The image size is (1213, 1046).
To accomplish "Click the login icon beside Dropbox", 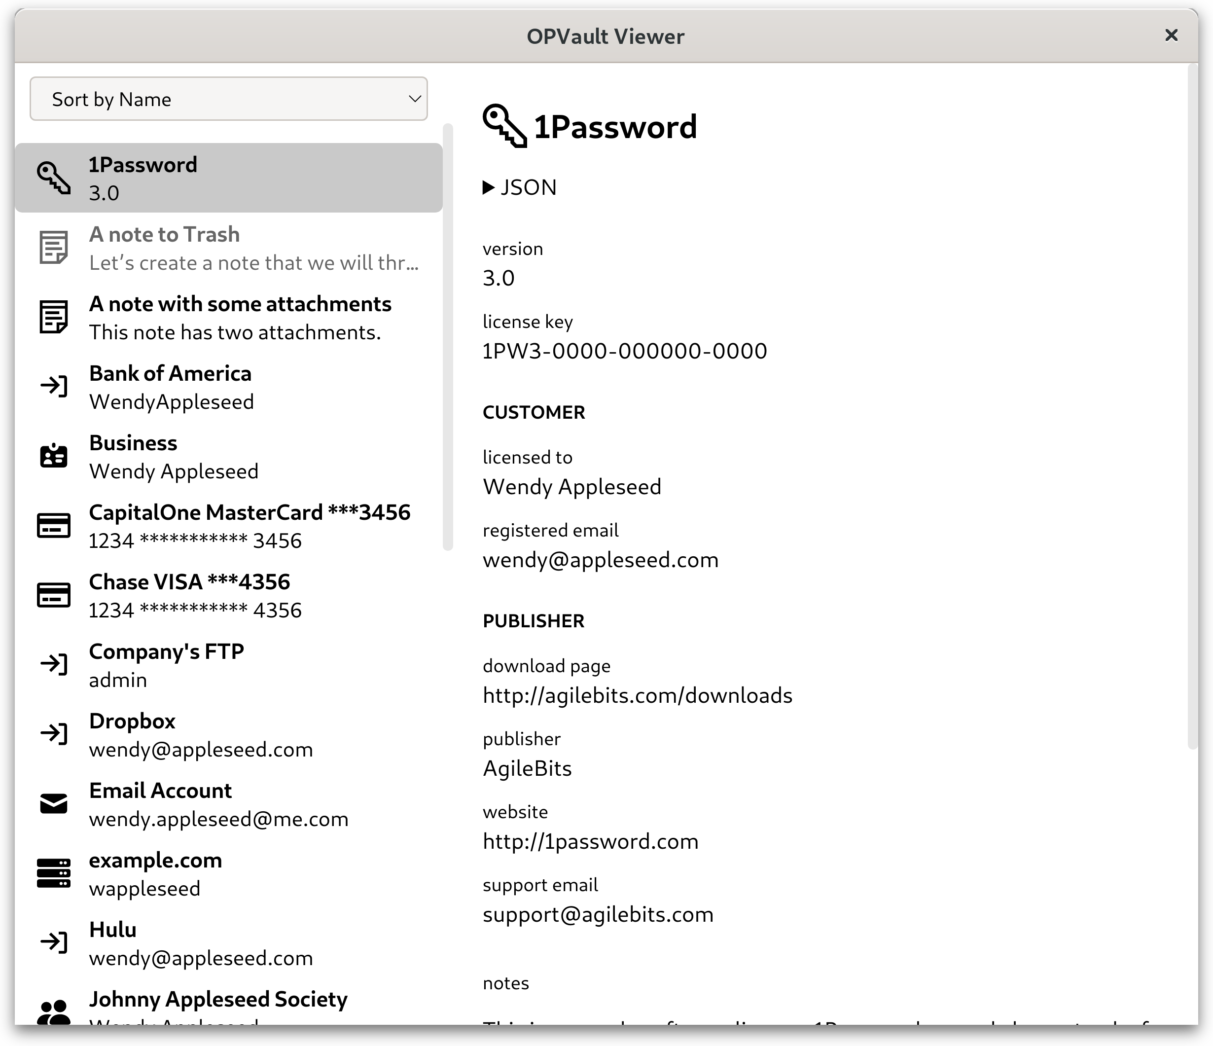I will pos(54,734).
